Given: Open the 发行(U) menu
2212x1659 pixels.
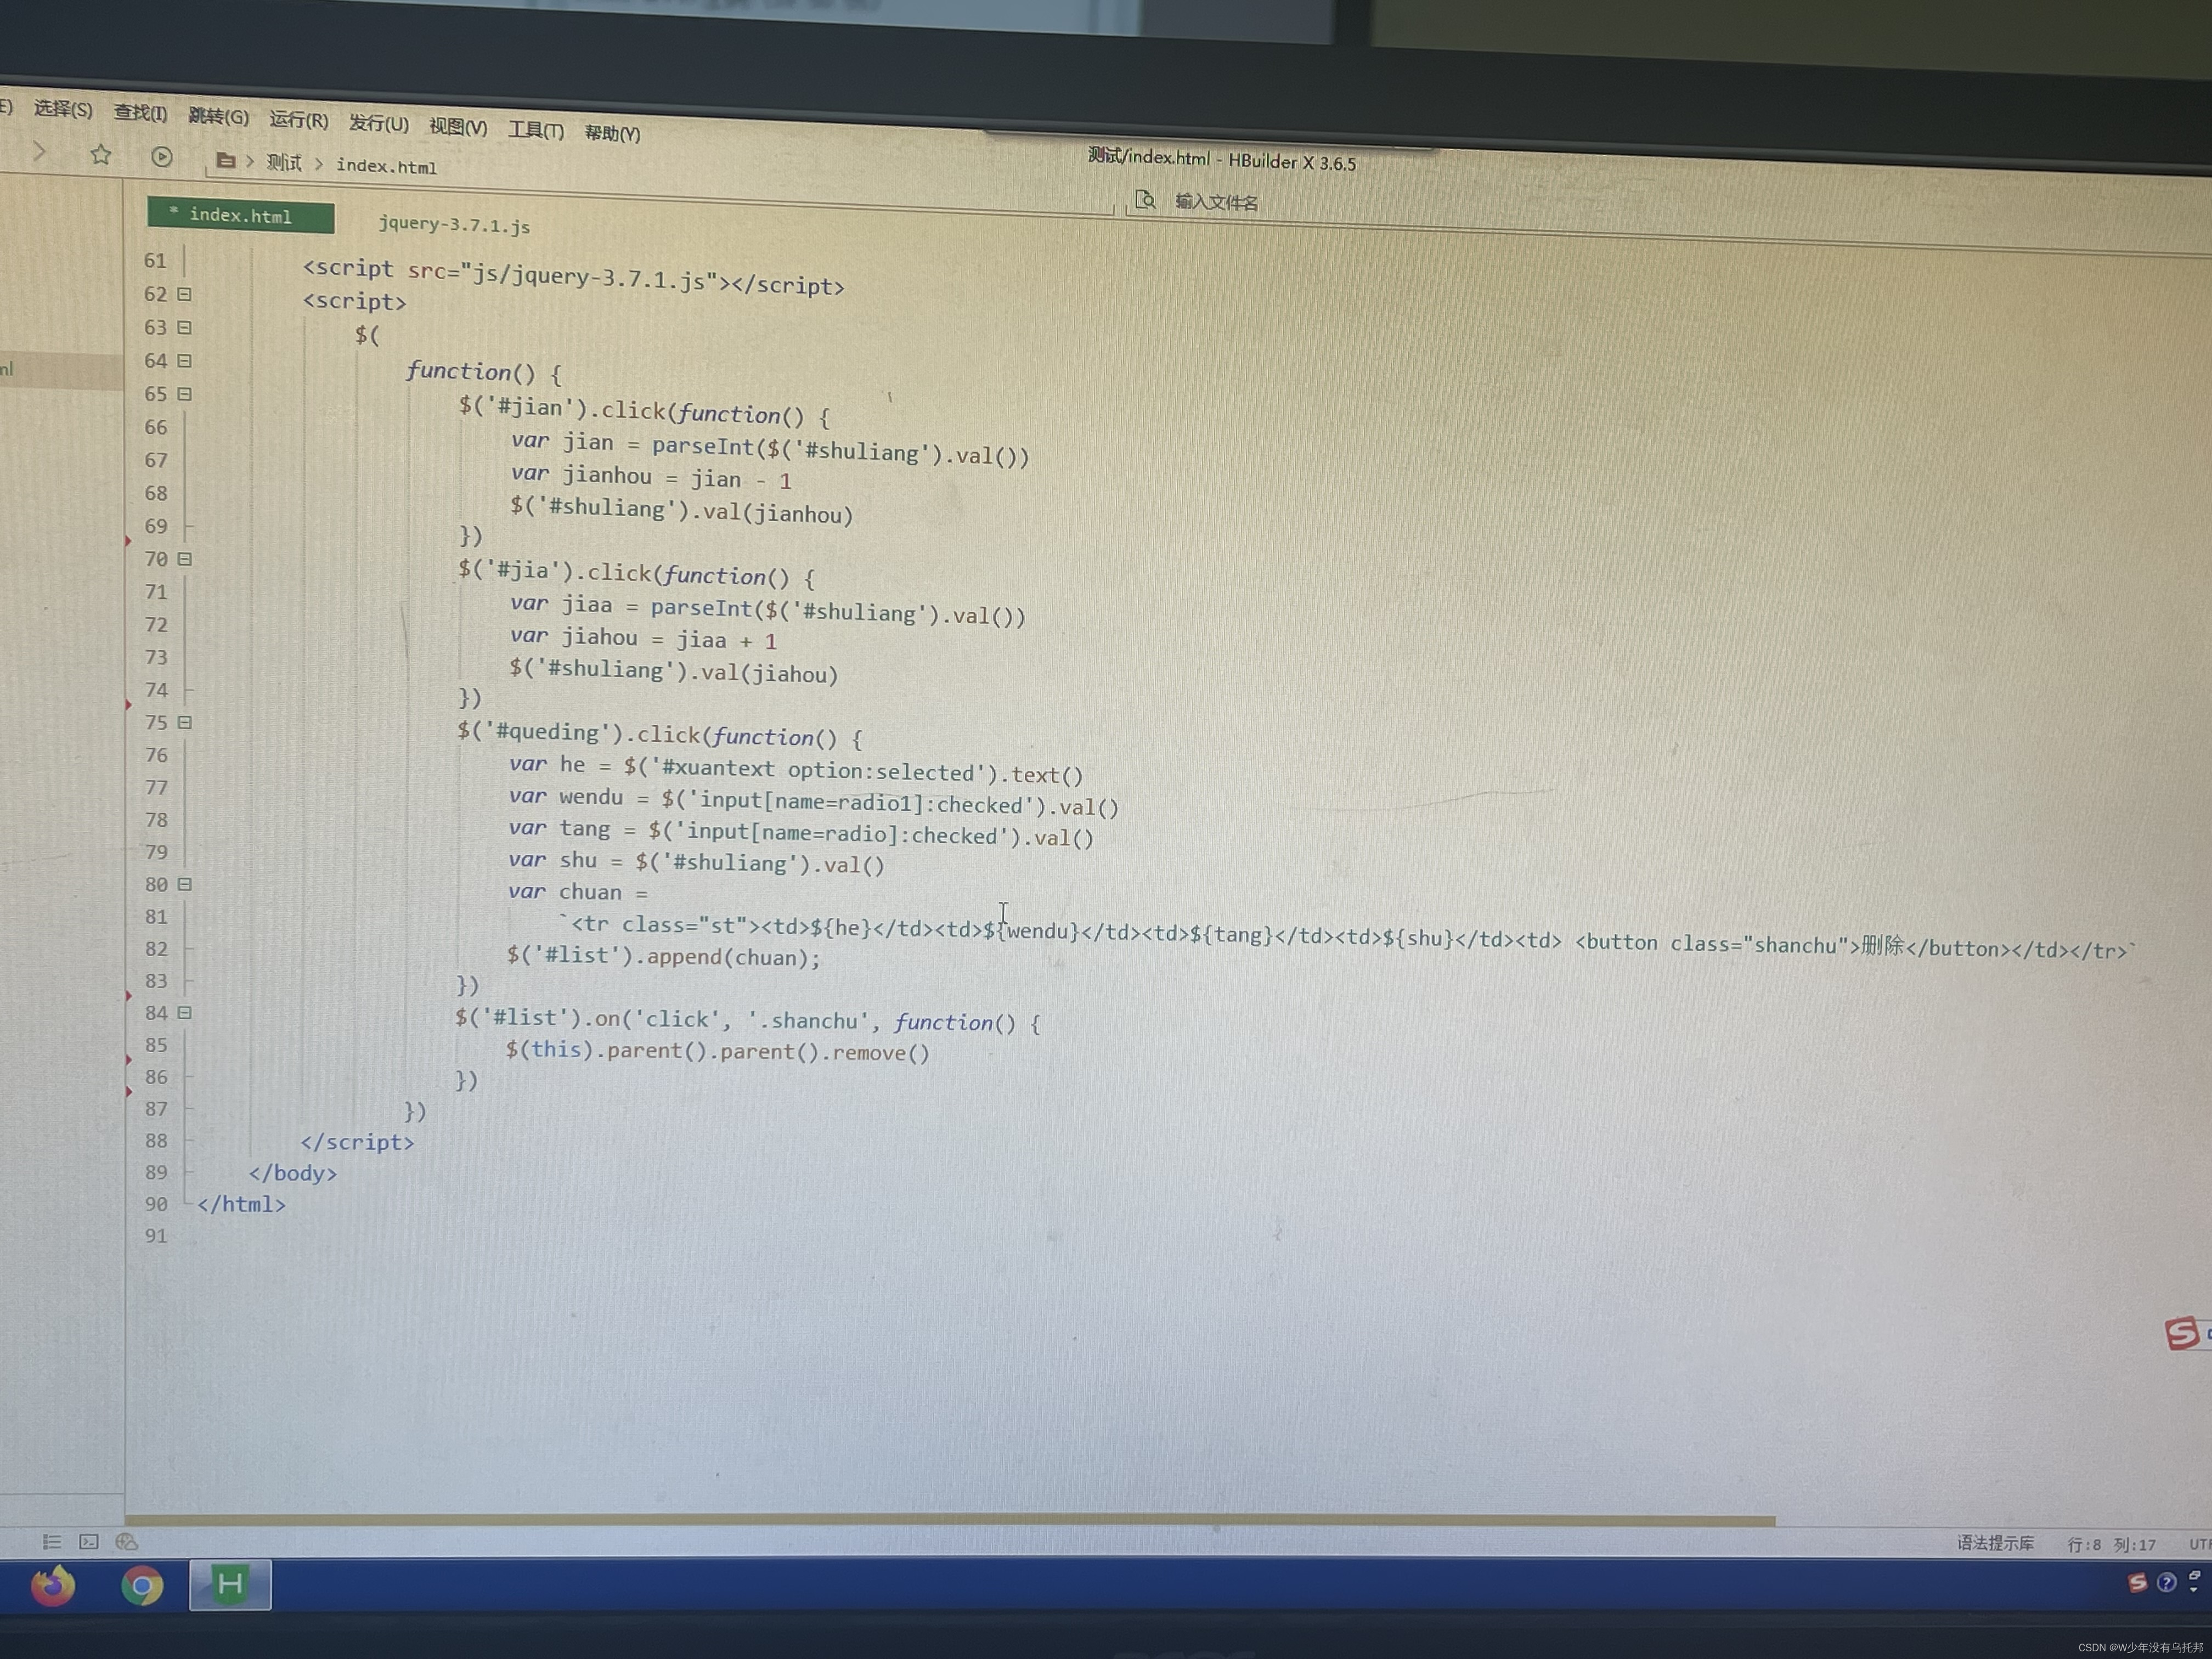Looking at the screenshot, I should click(x=378, y=123).
